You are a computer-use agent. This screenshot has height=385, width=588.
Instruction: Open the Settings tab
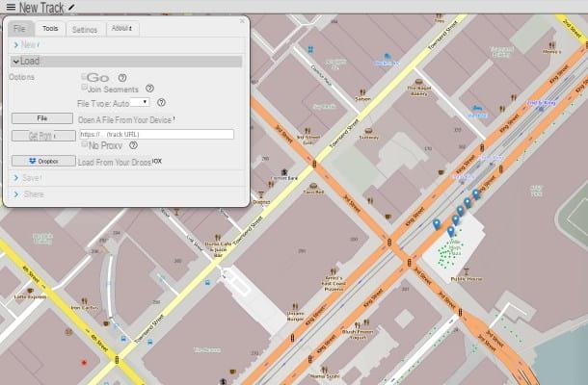(x=85, y=29)
